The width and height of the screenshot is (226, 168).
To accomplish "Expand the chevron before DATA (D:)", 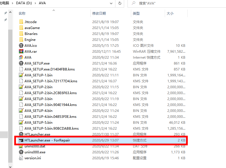I will (12, 3).
